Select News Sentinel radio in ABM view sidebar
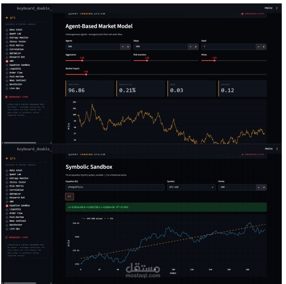 pyautogui.click(x=7, y=81)
